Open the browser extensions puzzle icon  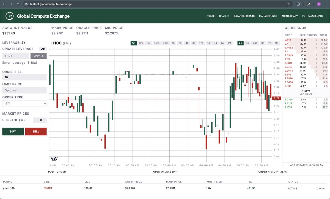298,4
